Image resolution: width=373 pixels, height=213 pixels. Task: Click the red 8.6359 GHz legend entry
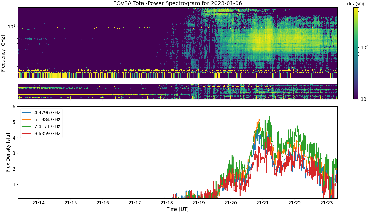click(x=41, y=133)
